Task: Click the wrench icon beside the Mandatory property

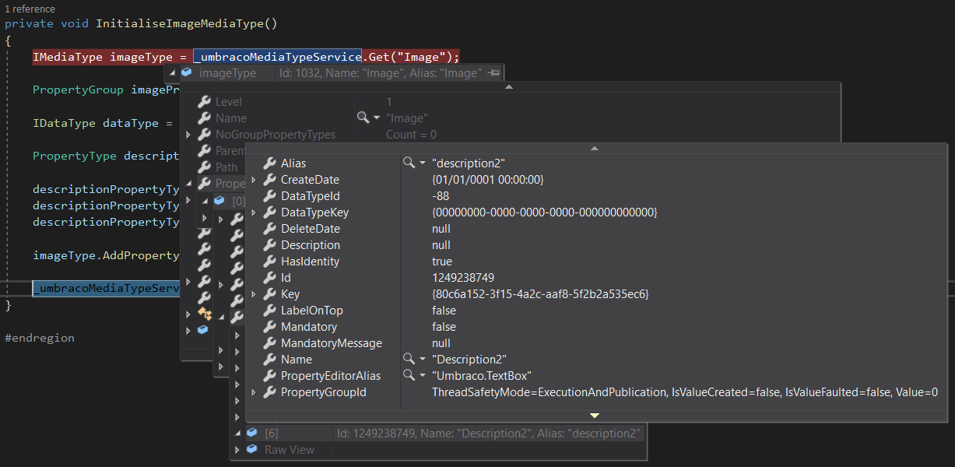Action: click(x=269, y=327)
